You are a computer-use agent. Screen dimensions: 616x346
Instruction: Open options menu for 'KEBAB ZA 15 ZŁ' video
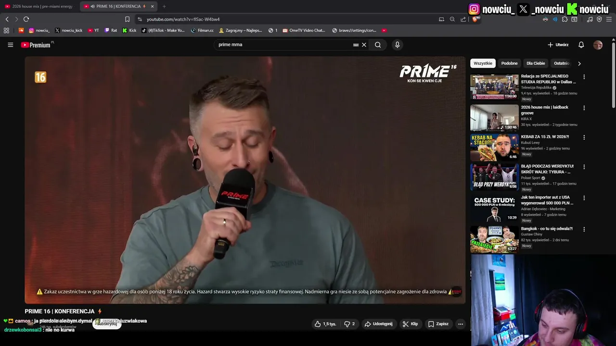pyautogui.click(x=584, y=137)
